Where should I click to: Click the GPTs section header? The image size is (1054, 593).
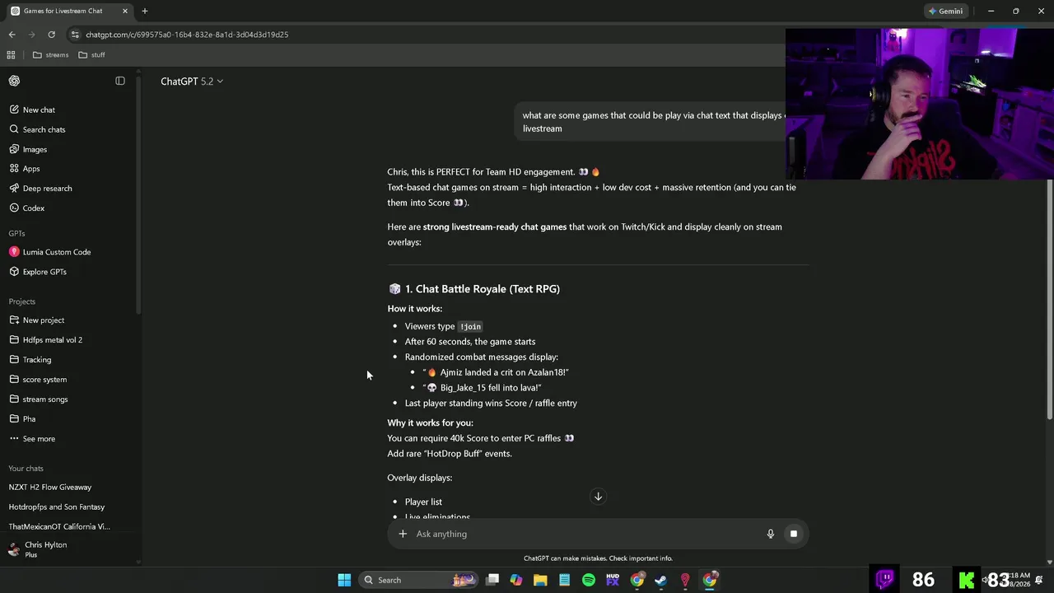pos(16,233)
